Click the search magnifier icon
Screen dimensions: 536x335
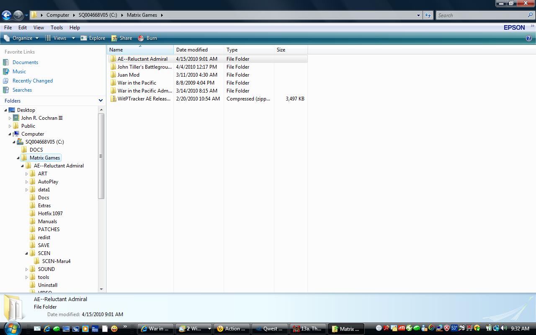tap(530, 15)
